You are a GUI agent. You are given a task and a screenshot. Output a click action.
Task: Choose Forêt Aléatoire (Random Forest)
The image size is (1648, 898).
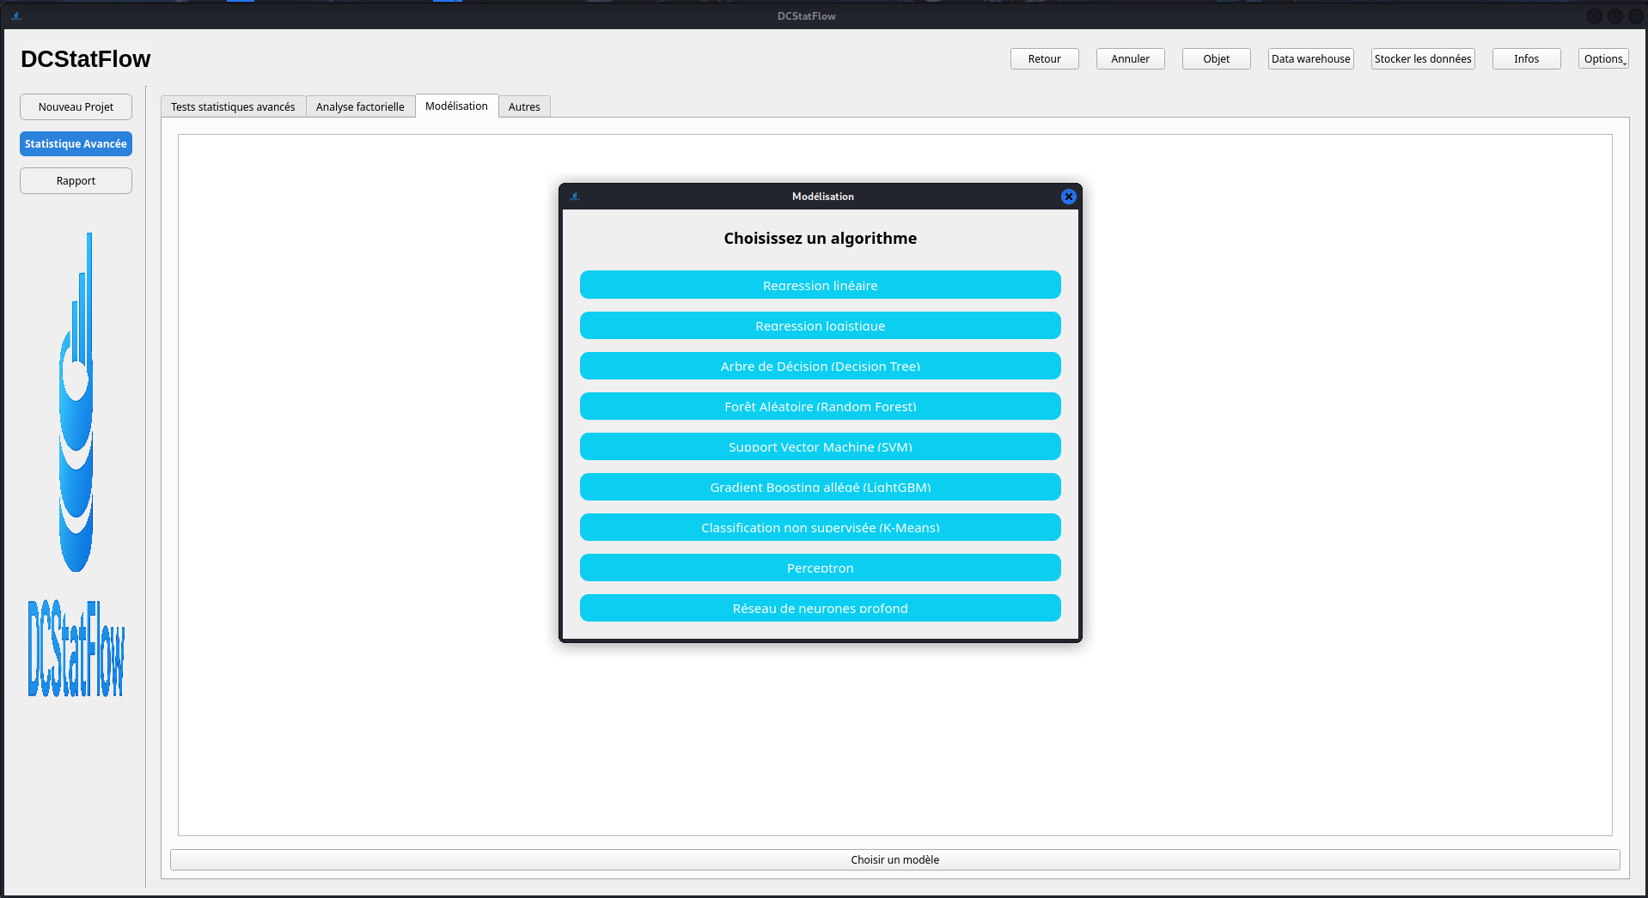(820, 406)
